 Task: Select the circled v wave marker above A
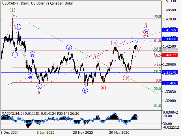click(39, 86)
